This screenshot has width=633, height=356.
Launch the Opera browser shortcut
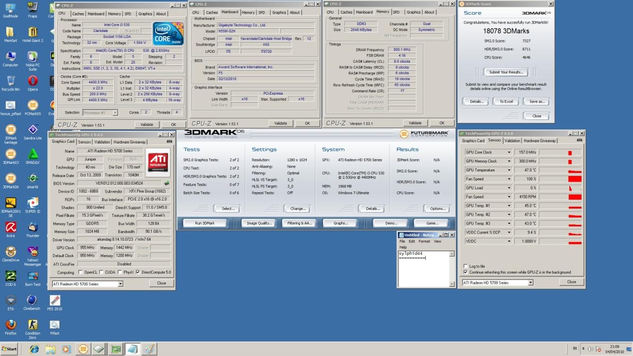coord(32,83)
